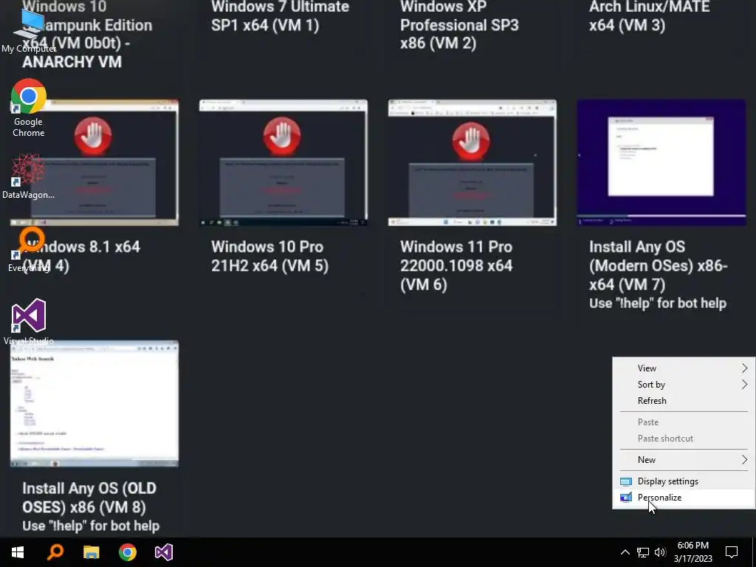Click the chevron arrow beside New
The width and height of the screenshot is (756, 567).
tap(744, 460)
